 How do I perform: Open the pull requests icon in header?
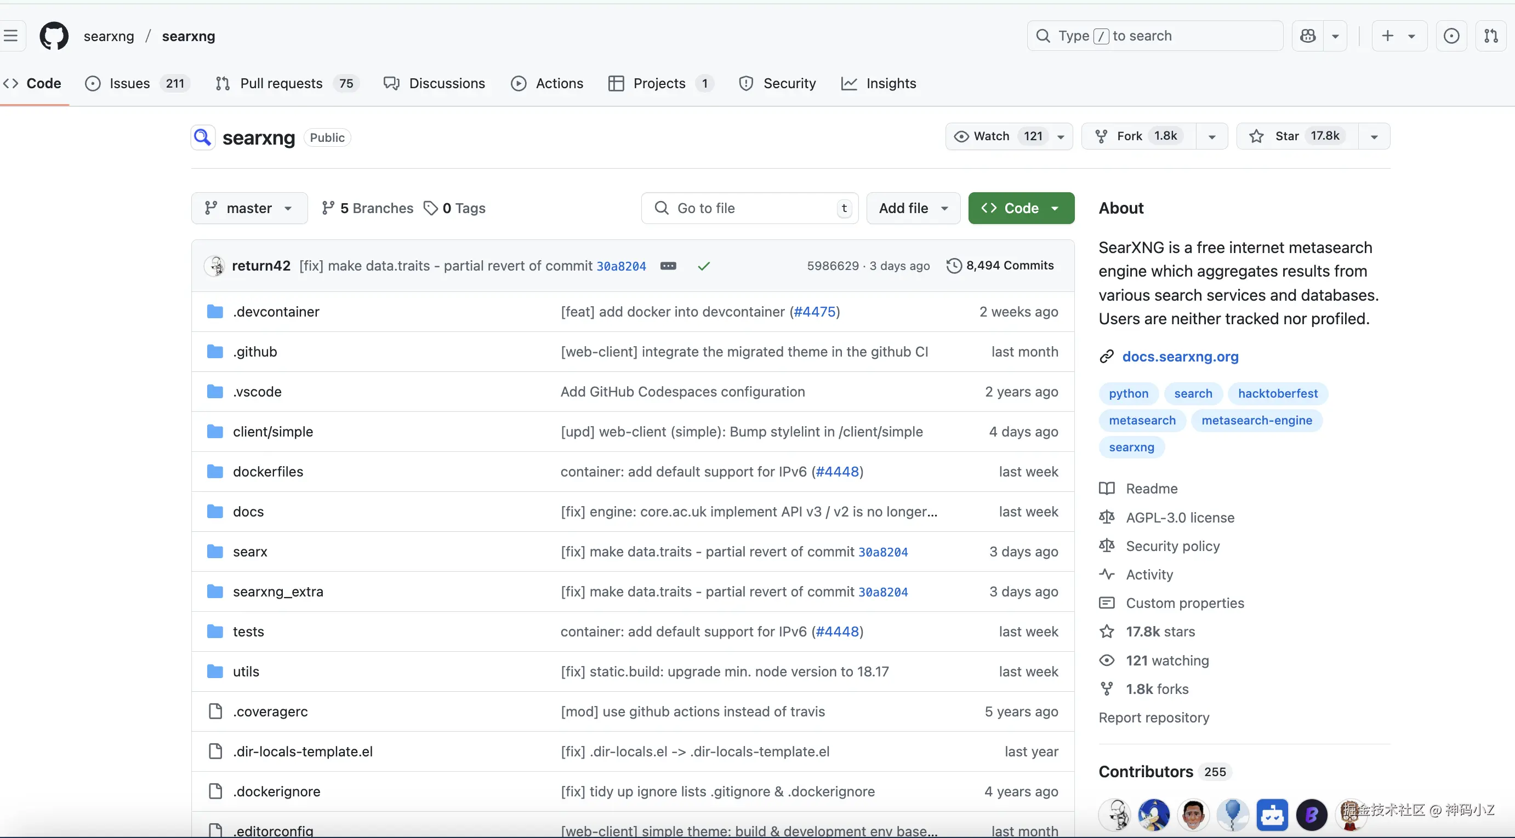tap(1490, 36)
